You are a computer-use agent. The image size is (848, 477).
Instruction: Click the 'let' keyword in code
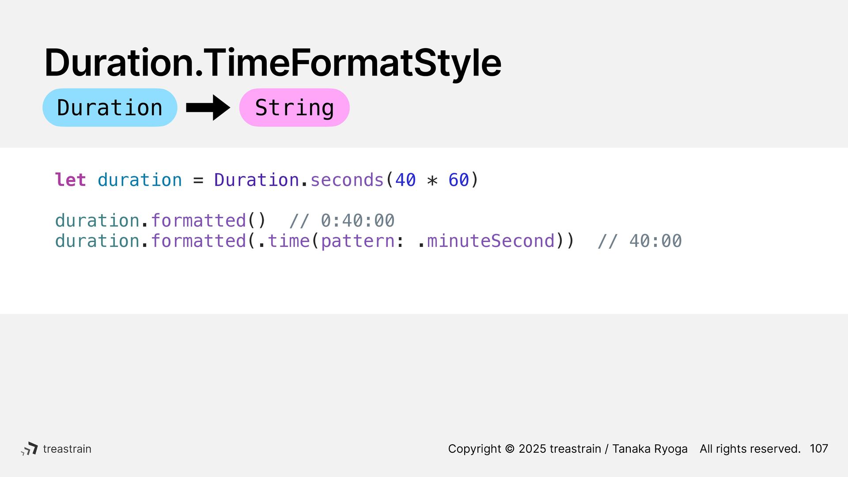[x=70, y=180]
